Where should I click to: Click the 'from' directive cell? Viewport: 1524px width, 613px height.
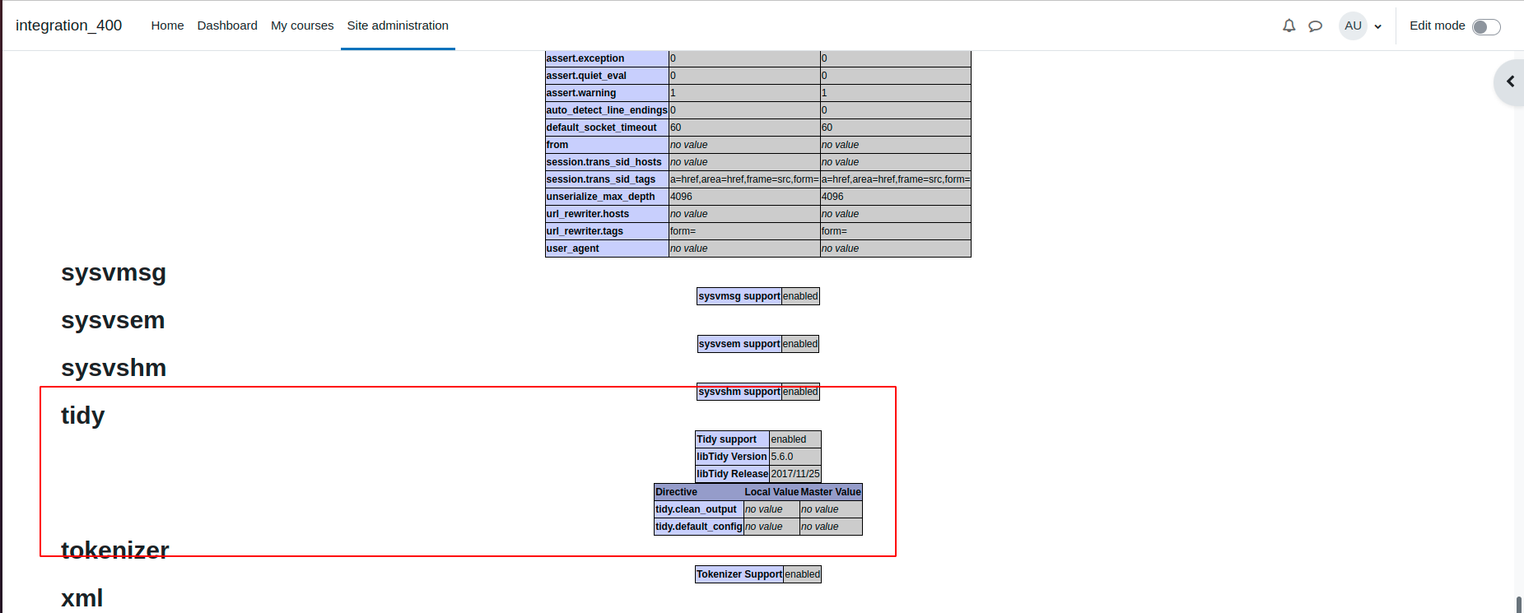tap(607, 145)
